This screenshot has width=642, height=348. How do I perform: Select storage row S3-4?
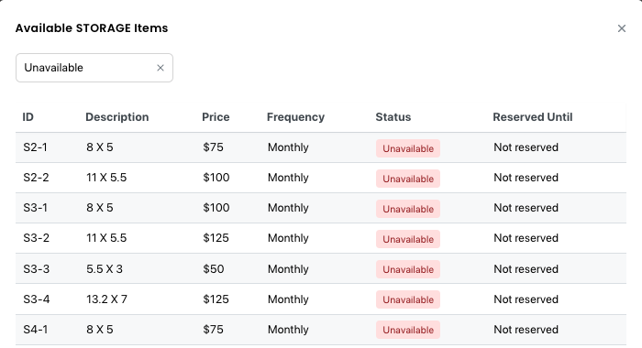321,299
